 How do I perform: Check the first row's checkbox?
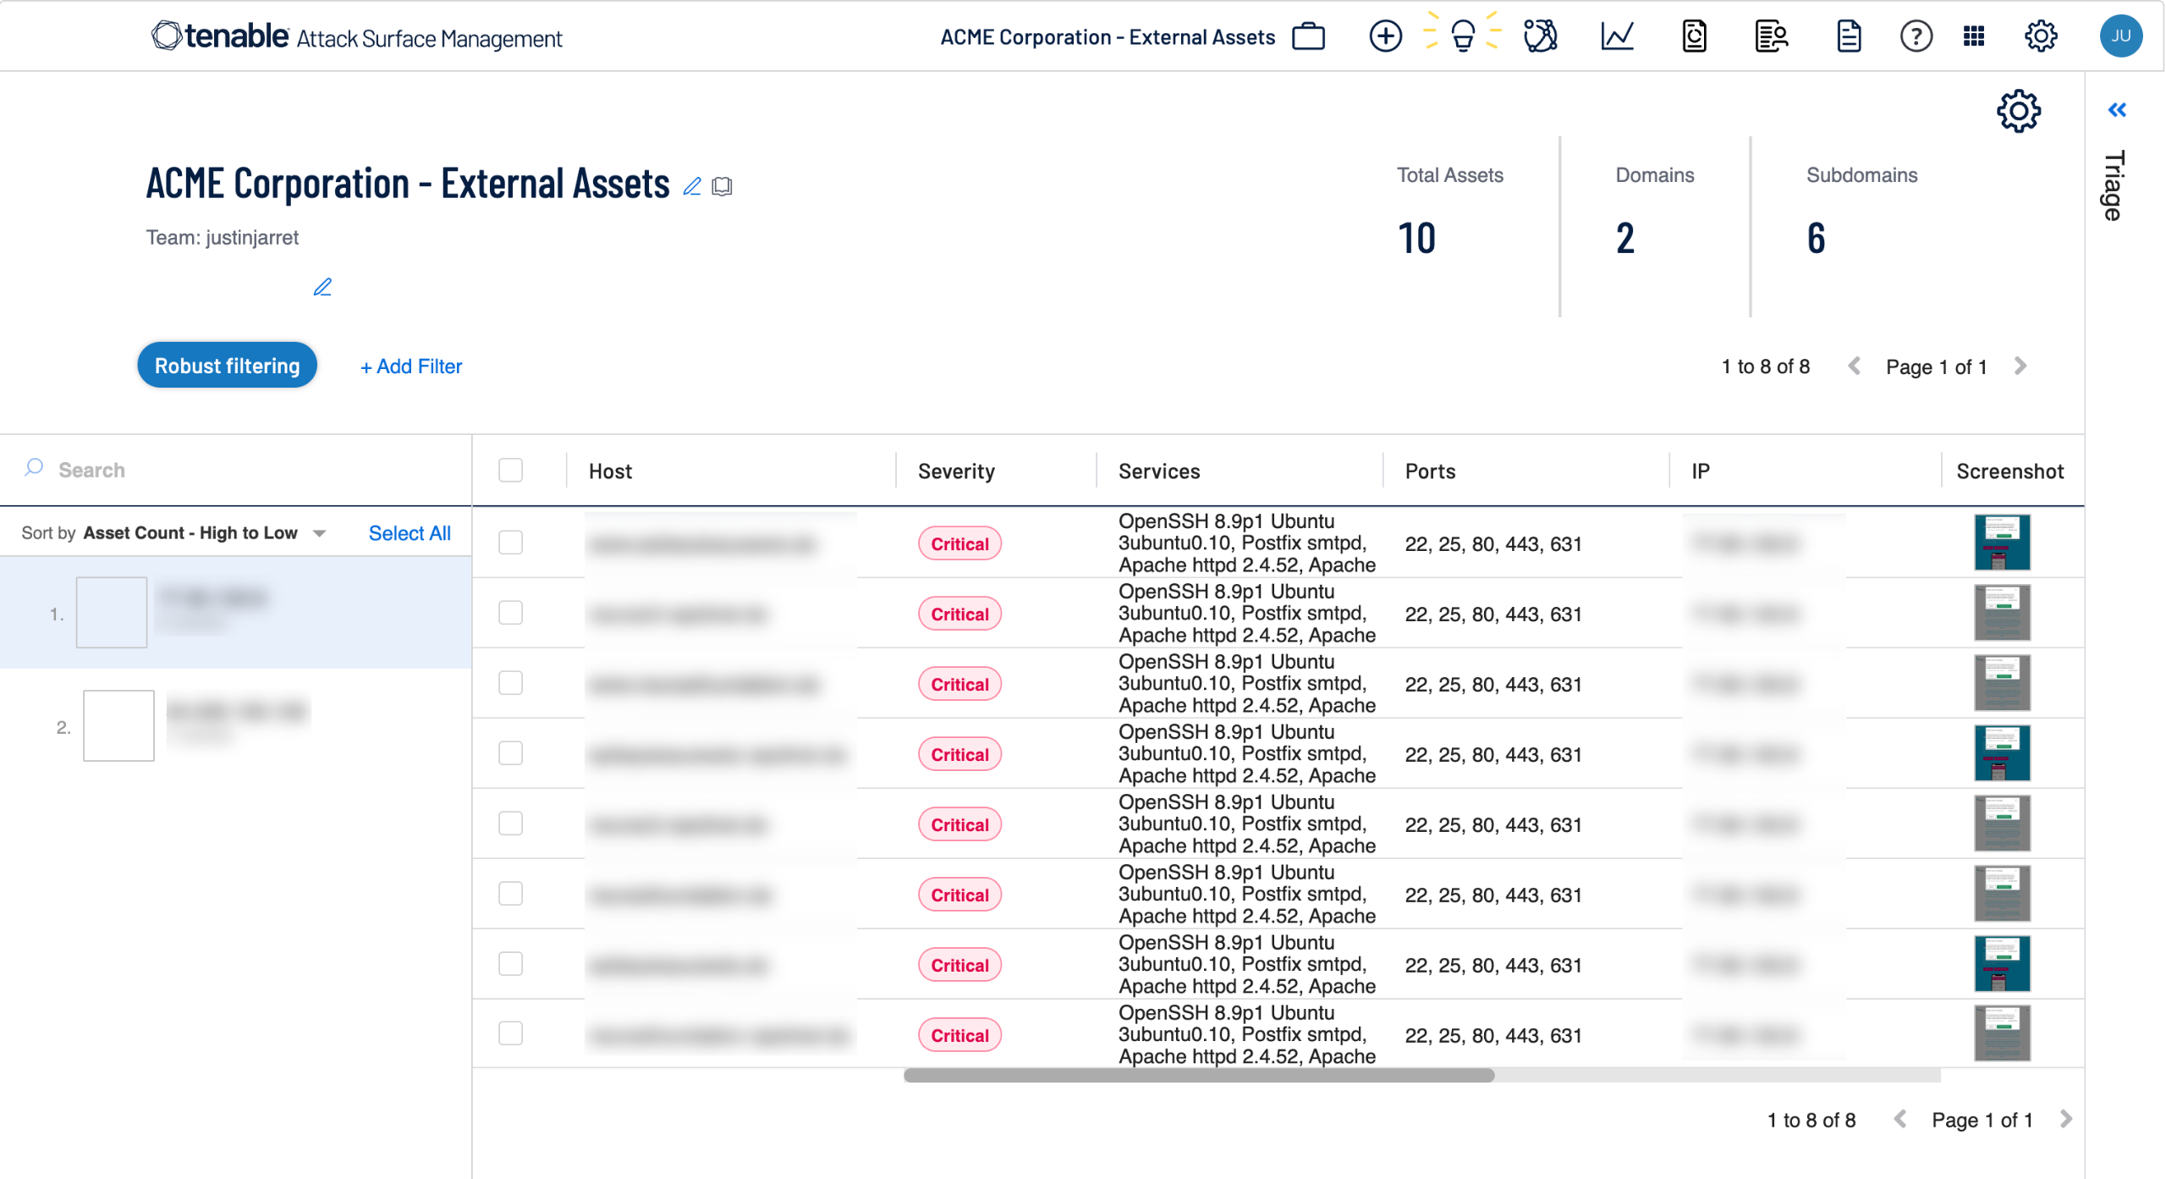510,543
